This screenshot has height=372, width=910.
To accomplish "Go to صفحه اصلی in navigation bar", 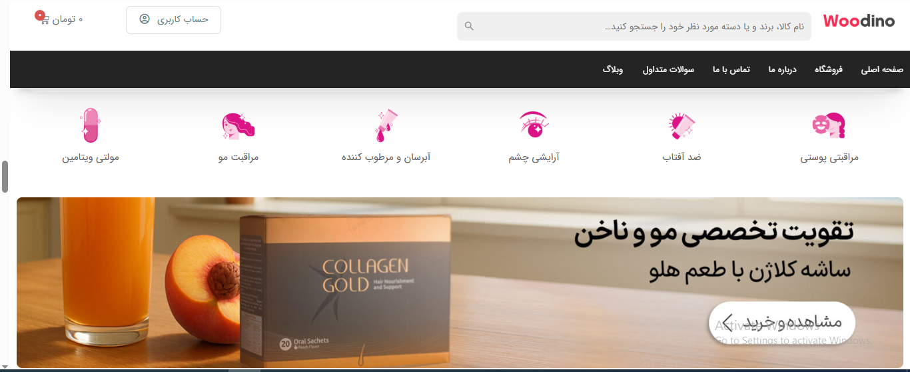I will click(882, 69).
